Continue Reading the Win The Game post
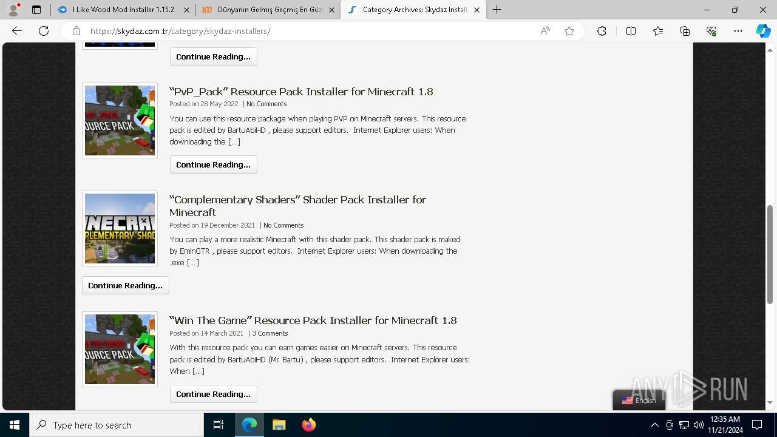The width and height of the screenshot is (777, 437). coord(213,394)
